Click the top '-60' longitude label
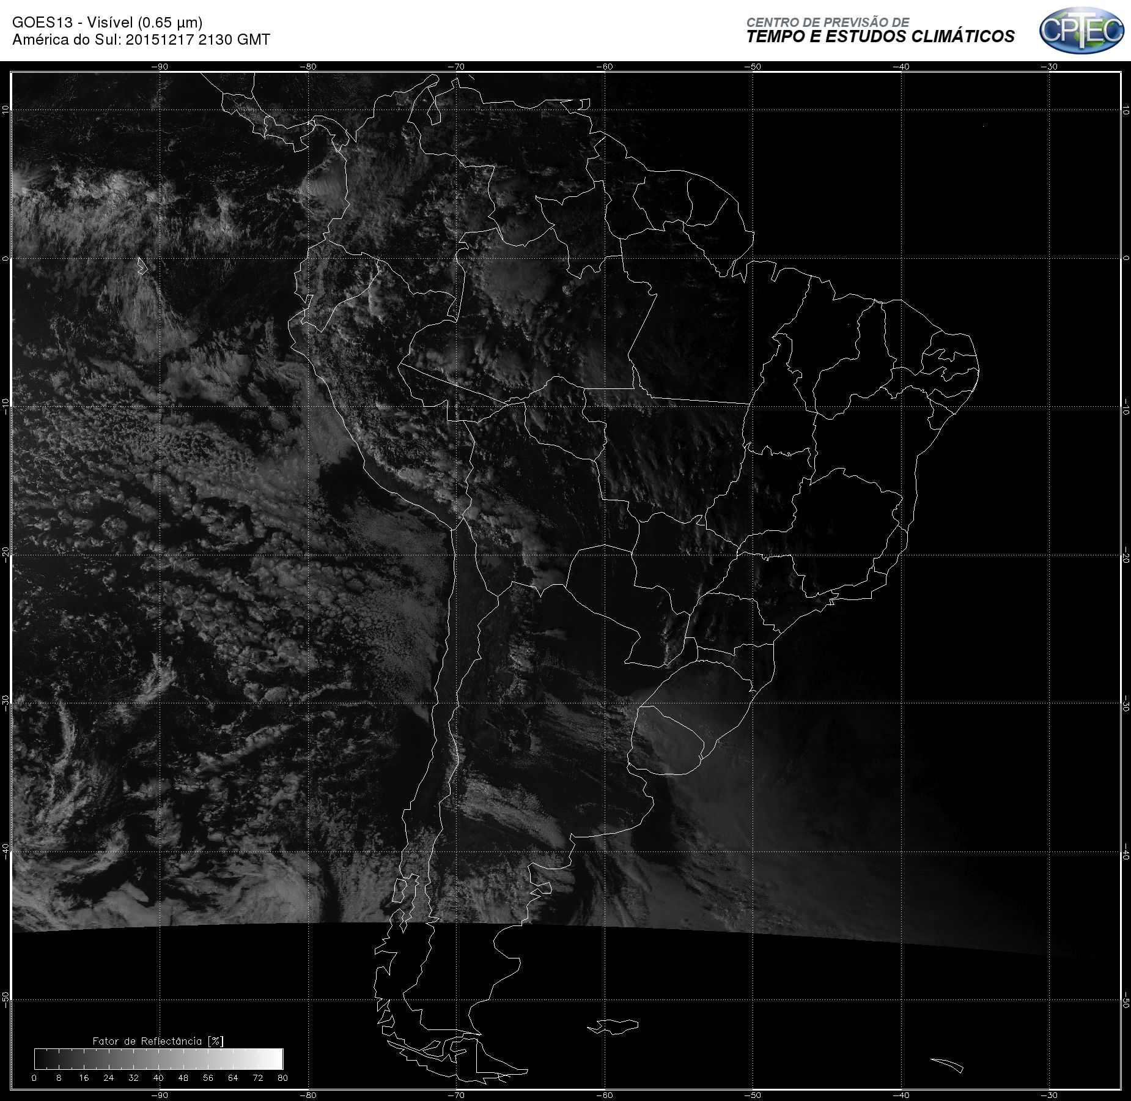1131x1101 pixels. 605,67
